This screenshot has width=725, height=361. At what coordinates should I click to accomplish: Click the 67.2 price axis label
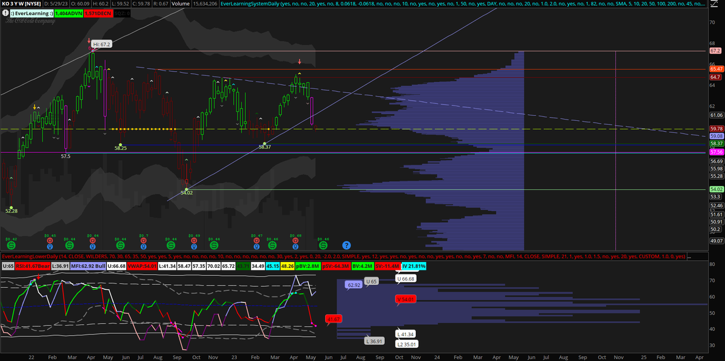tap(716, 51)
